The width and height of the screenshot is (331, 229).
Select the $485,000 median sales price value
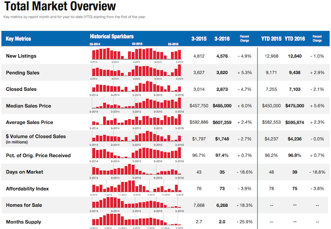[x=222, y=106]
